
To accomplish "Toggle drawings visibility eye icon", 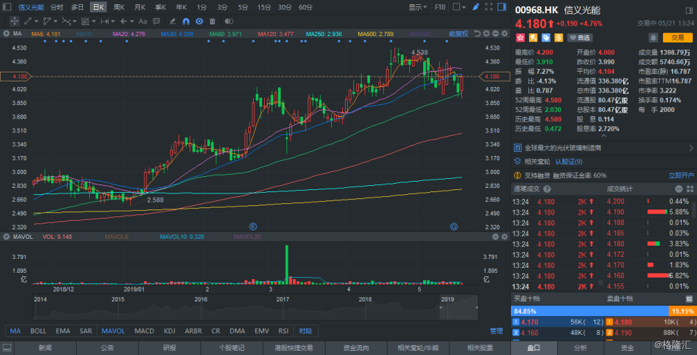I will (x=199, y=21).
